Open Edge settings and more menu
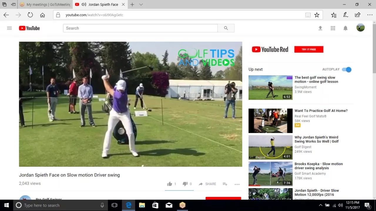Screen dimensions: 376x211 pos(370,15)
